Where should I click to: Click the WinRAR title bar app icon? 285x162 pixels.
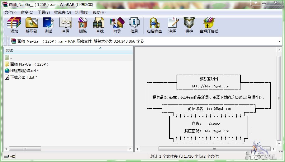(5, 4)
